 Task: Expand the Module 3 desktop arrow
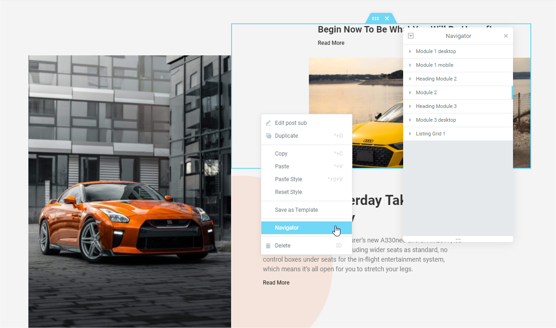tap(410, 120)
